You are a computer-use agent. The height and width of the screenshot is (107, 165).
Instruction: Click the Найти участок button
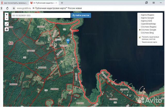81,16
